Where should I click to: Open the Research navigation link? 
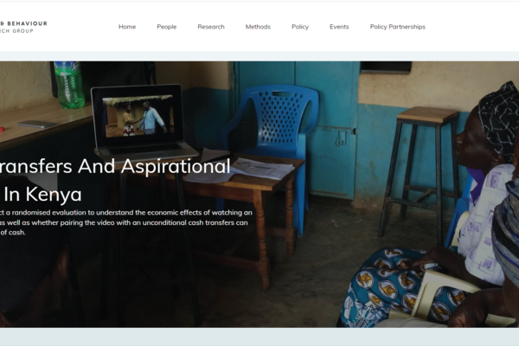[211, 27]
